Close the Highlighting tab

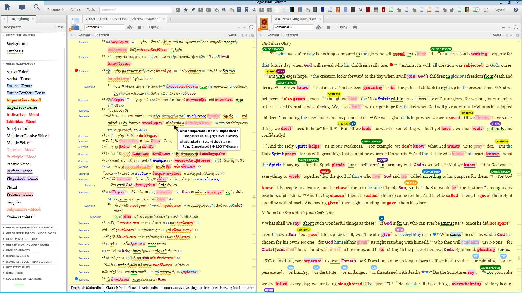pyautogui.click(x=33, y=19)
